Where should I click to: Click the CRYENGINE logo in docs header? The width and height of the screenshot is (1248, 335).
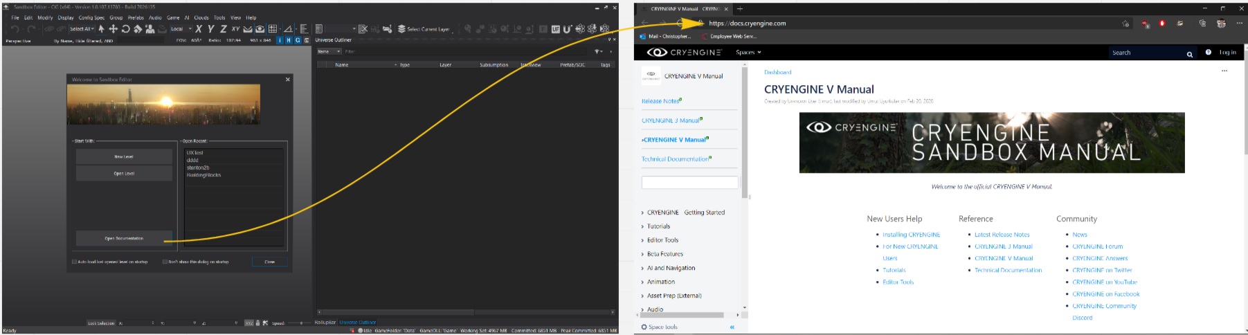(684, 52)
